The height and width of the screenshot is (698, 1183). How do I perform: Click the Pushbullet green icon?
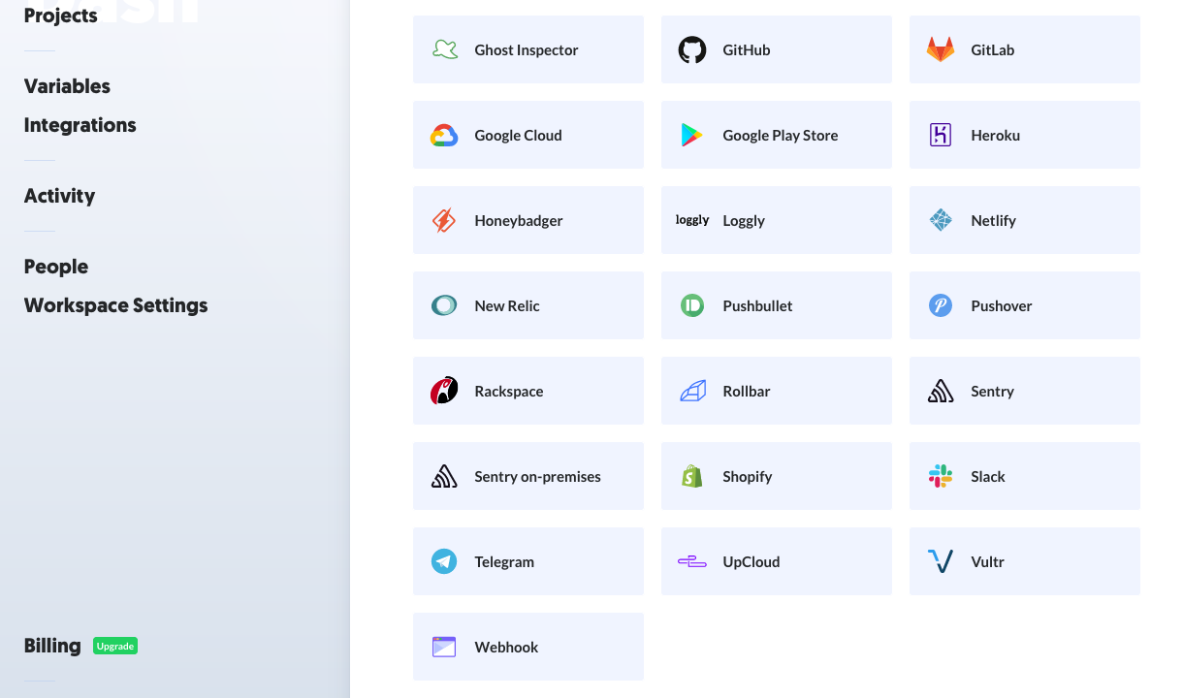click(x=692, y=305)
